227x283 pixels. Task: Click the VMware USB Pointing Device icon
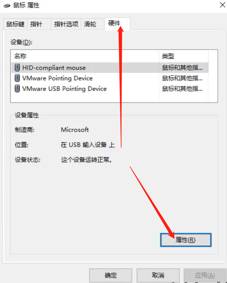click(x=17, y=88)
